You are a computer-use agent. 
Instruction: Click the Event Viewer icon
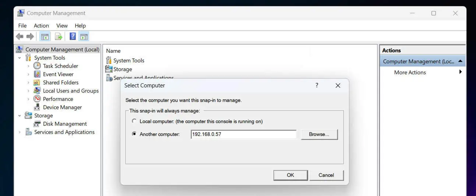[37, 74]
